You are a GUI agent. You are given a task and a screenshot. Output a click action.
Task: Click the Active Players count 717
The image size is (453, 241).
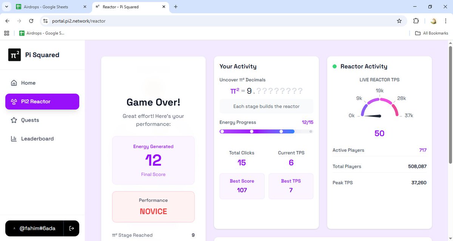coord(423,150)
